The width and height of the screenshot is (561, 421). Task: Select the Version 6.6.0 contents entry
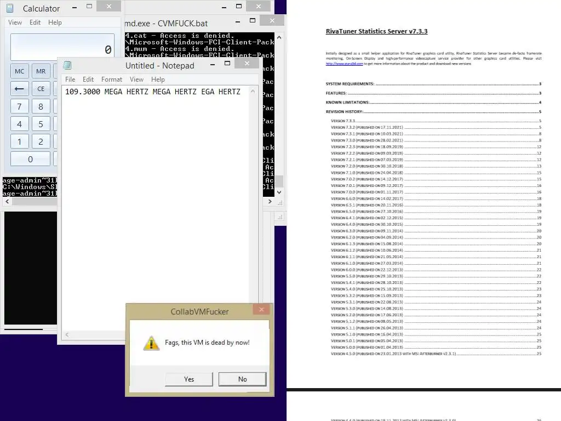[x=436, y=198]
